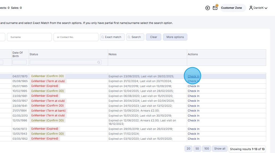
Task: Show 50 results per page
Action: [x=197, y=149]
